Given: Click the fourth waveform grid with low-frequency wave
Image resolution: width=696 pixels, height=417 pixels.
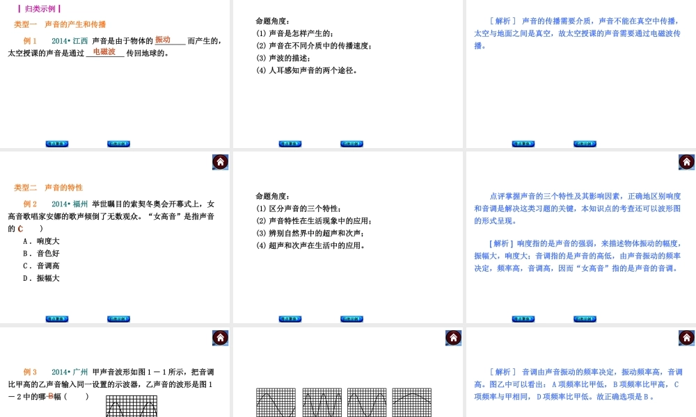Looking at the screenshot, I should coord(412,402).
